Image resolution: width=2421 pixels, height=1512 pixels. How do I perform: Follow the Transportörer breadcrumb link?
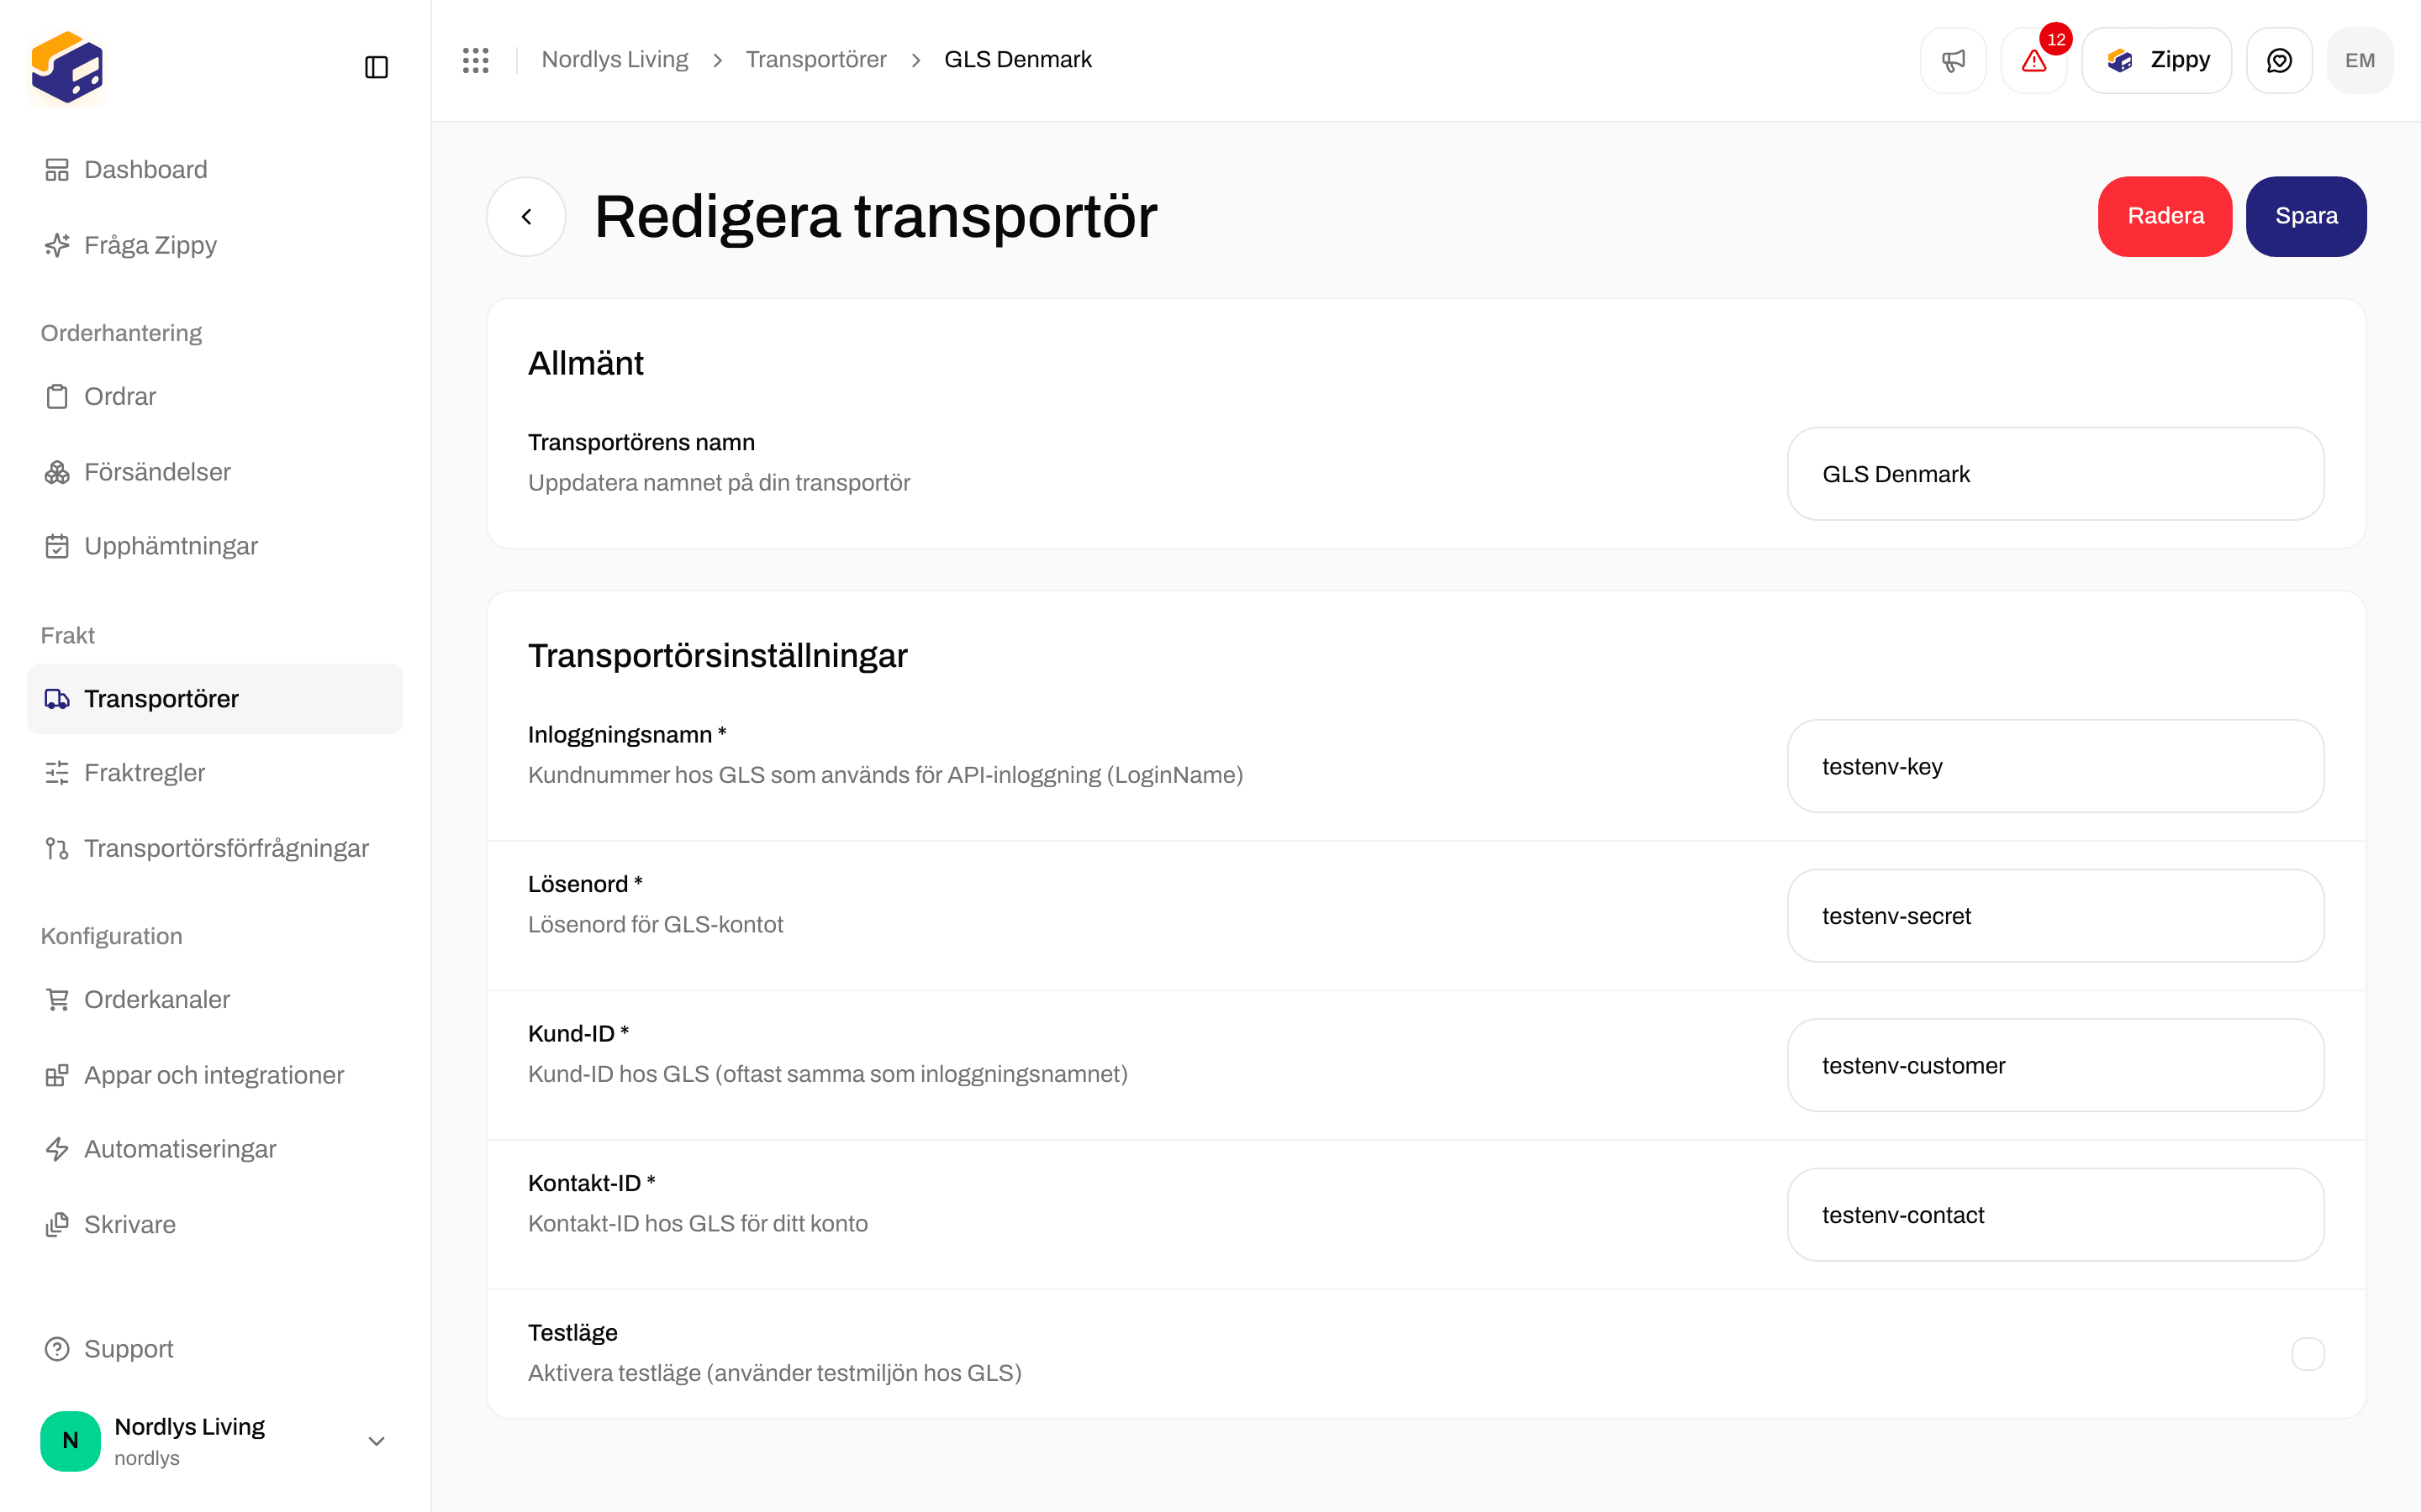point(815,60)
